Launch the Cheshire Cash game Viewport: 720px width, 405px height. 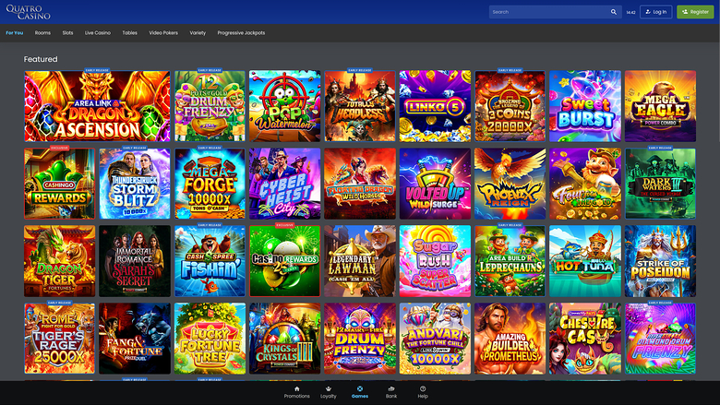pyautogui.click(x=585, y=339)
